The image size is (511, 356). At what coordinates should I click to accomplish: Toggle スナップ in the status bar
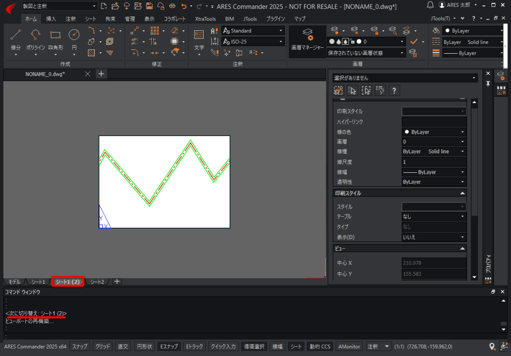point(80,347)
